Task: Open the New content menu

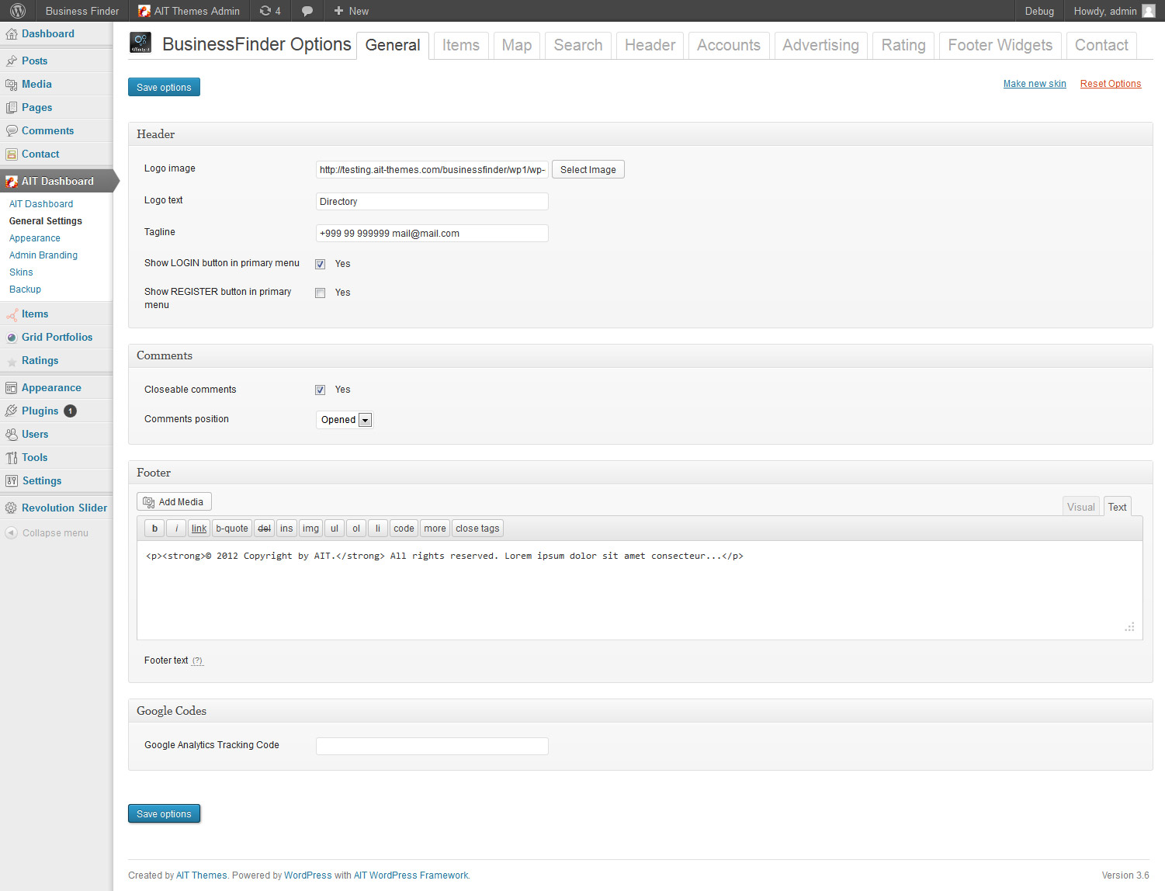Action: pos(351,11)
